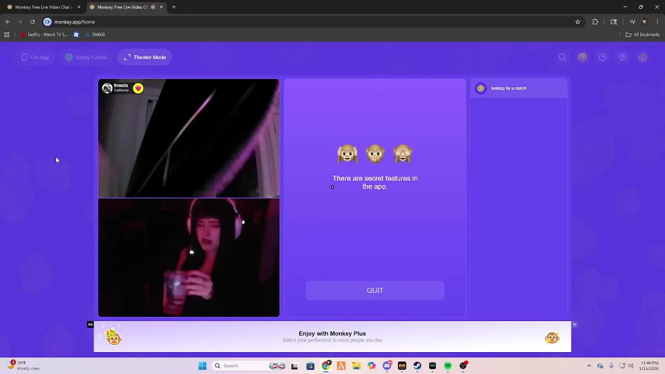Click the yellow heart badge beside three0a
665x374 pixels.
click(138, 88)
